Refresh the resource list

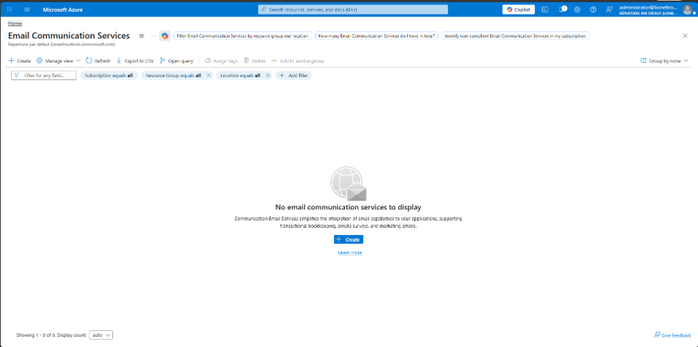point(98,61)
